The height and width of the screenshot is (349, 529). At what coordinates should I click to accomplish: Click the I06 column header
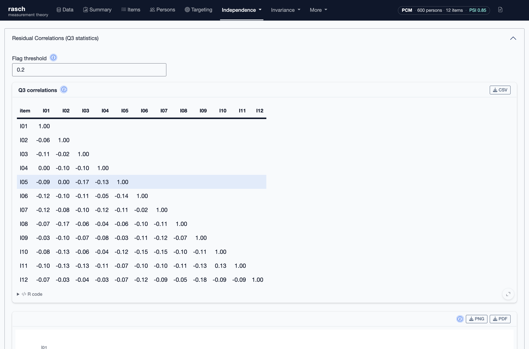(x=144, y=111)
